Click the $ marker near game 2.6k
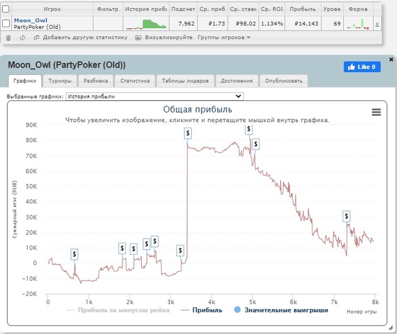This screenshot has height=334, width=397. (x=155, y=242)
